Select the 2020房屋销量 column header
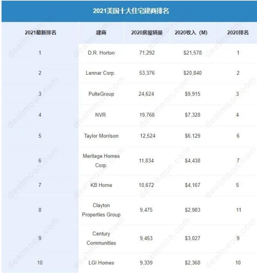The height and width of the screenshot is (273, 257). (x=147, y=32)
